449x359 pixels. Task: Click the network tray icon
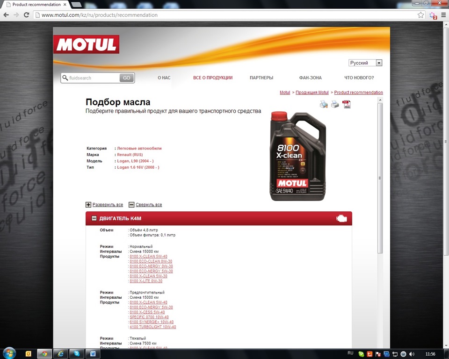tap(395, 354)
